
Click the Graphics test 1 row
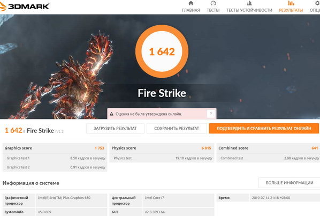tap(55, 158)
